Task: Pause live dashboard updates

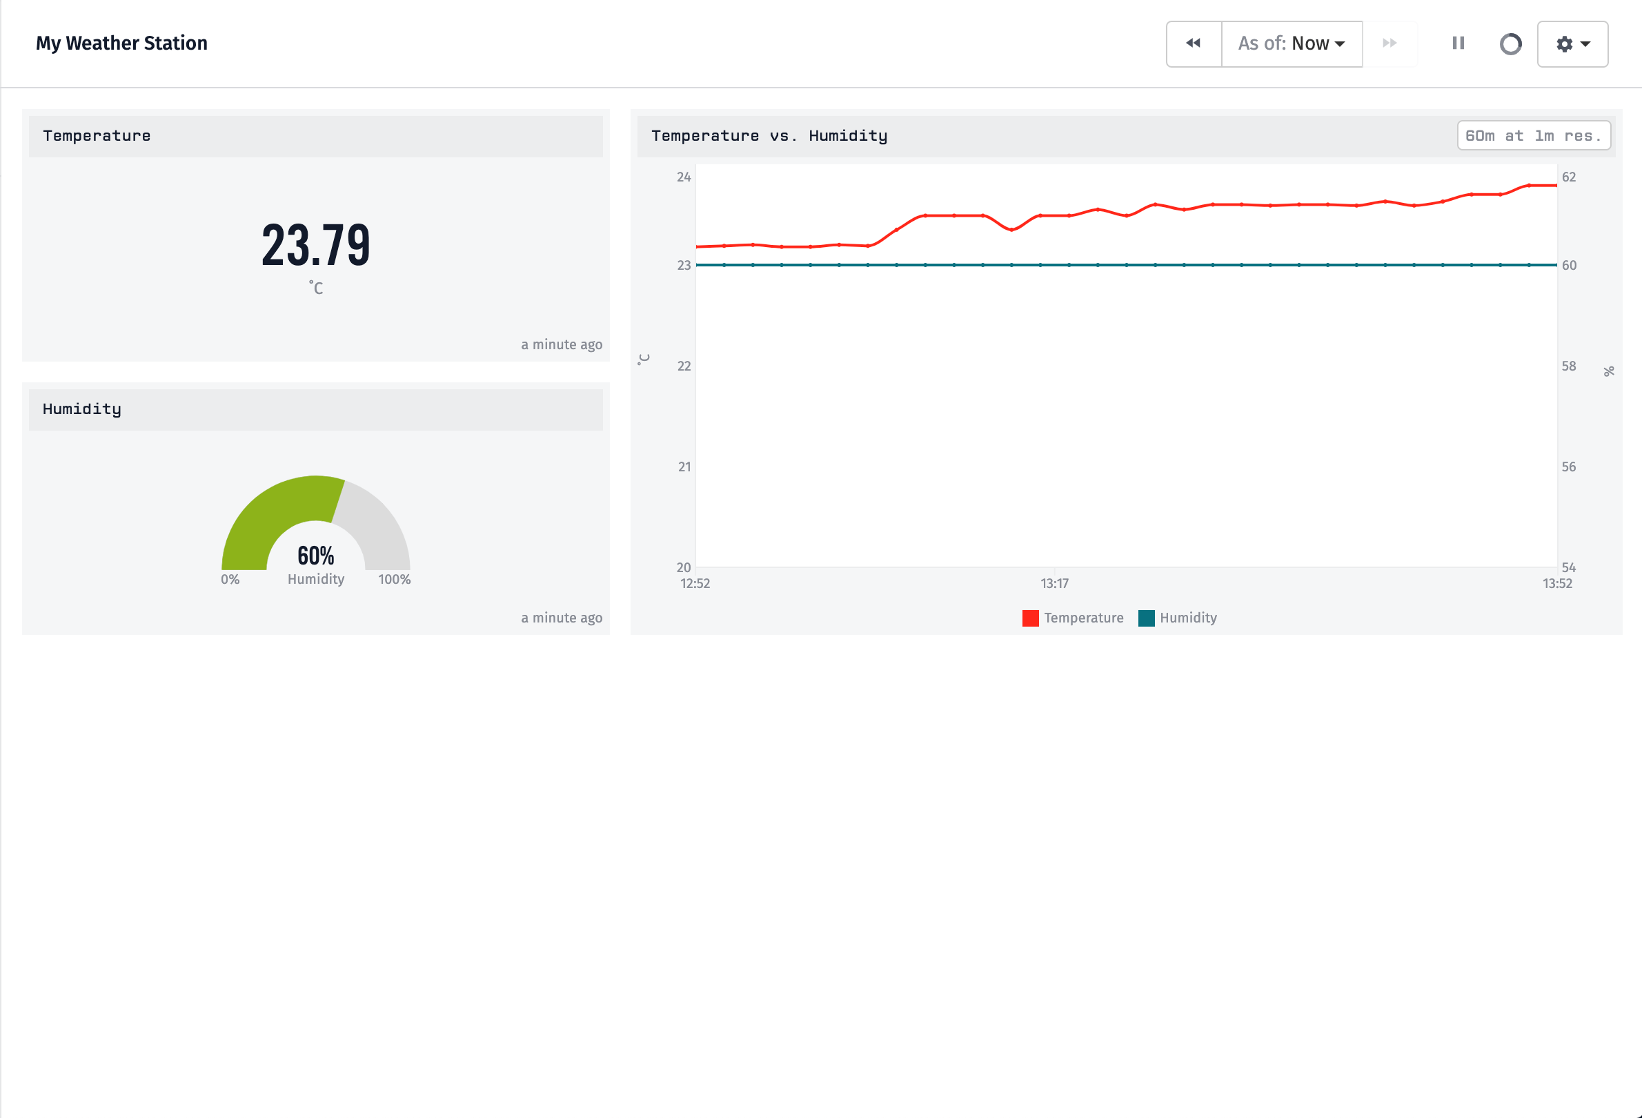Action: pyautogui.click(x=1458, y=43)
